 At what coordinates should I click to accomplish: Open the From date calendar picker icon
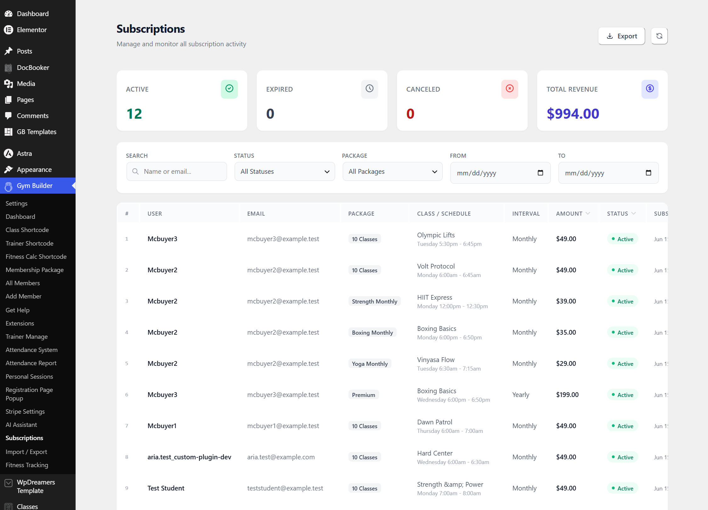point(540,173)
